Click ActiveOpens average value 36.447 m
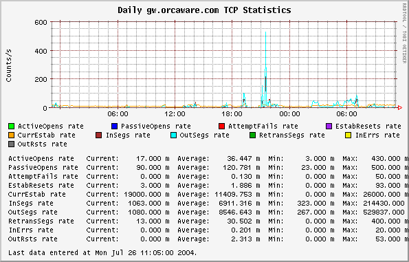Screen dimensions: 409x262 243,159
